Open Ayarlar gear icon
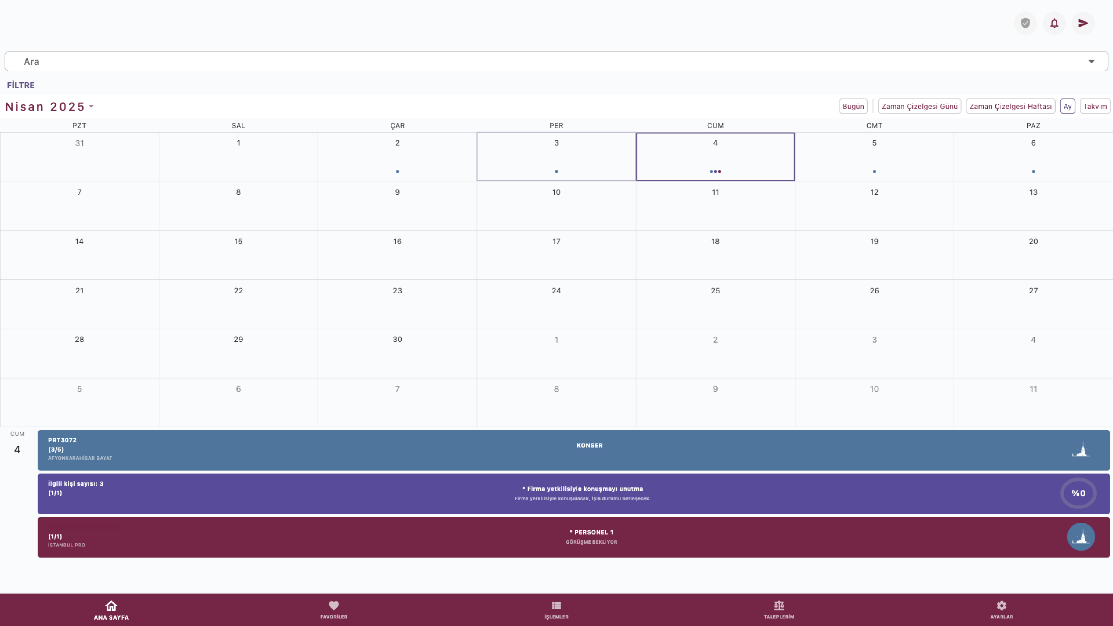This screenshot has height=626, width=1113. click(x=1001, y=605)
